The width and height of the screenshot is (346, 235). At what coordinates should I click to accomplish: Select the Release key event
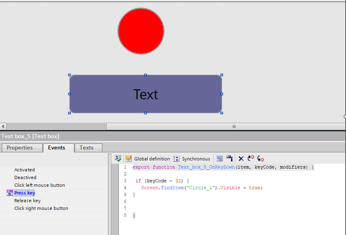27,201
